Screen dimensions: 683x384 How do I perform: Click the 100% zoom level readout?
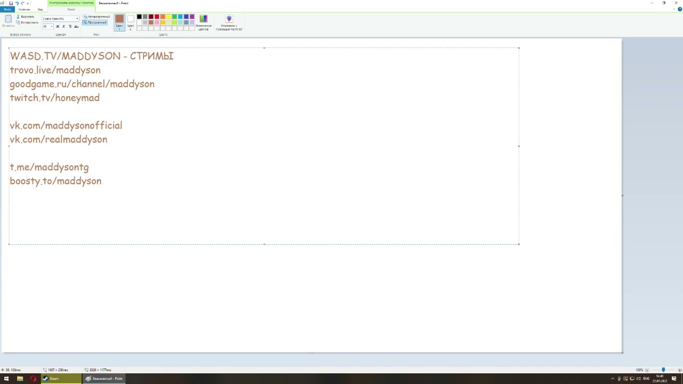pos(639,370)
